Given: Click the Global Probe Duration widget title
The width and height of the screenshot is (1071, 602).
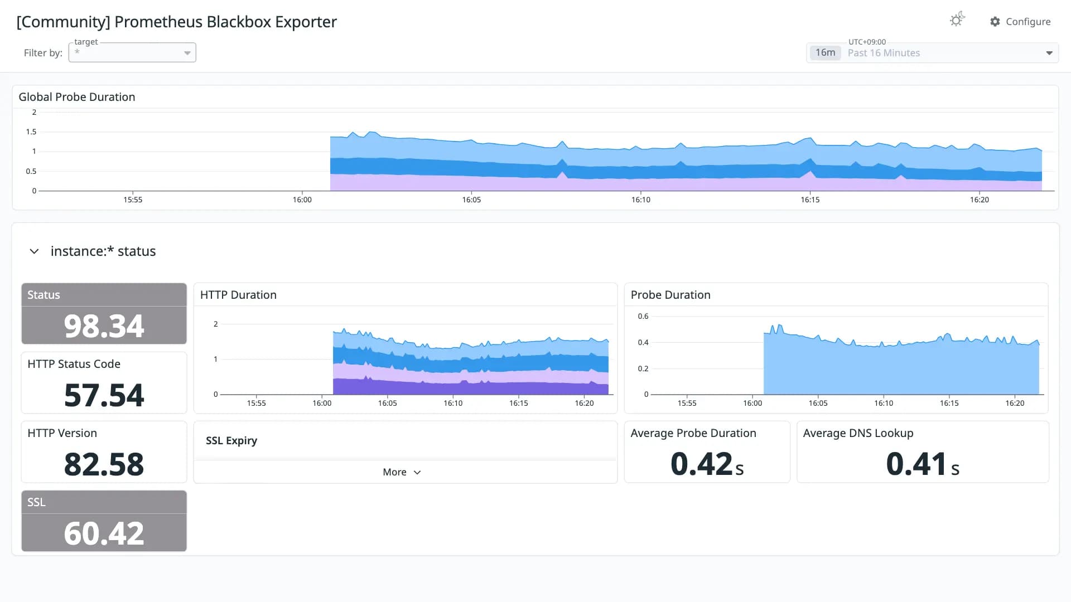Looking at the screenshot, I should [77, 97].
